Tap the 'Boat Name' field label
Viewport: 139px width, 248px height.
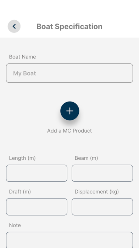coord(22,57)
